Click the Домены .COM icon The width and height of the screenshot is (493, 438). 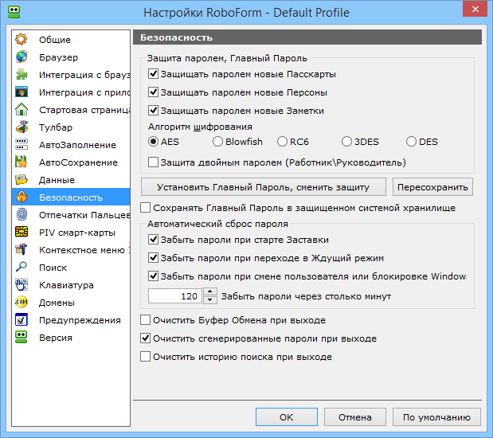(22, 303)
